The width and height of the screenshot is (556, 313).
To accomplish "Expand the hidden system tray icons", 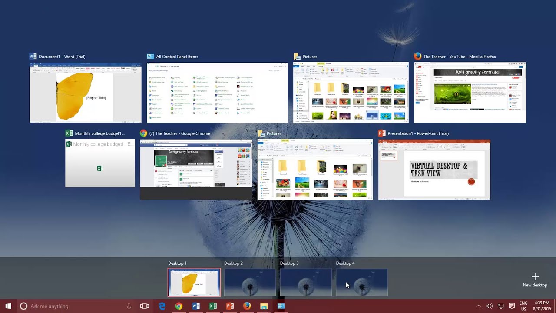I will [x=478, y=306].
